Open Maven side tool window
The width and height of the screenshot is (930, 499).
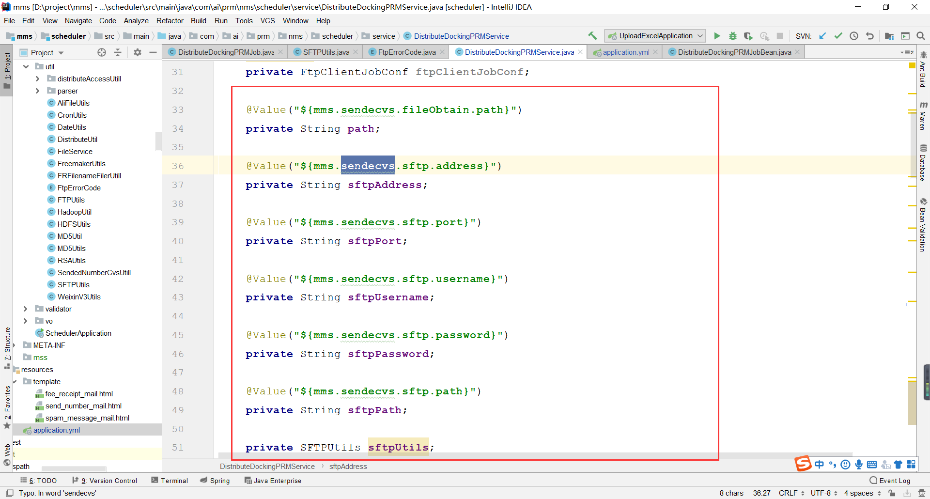[923, 116]
